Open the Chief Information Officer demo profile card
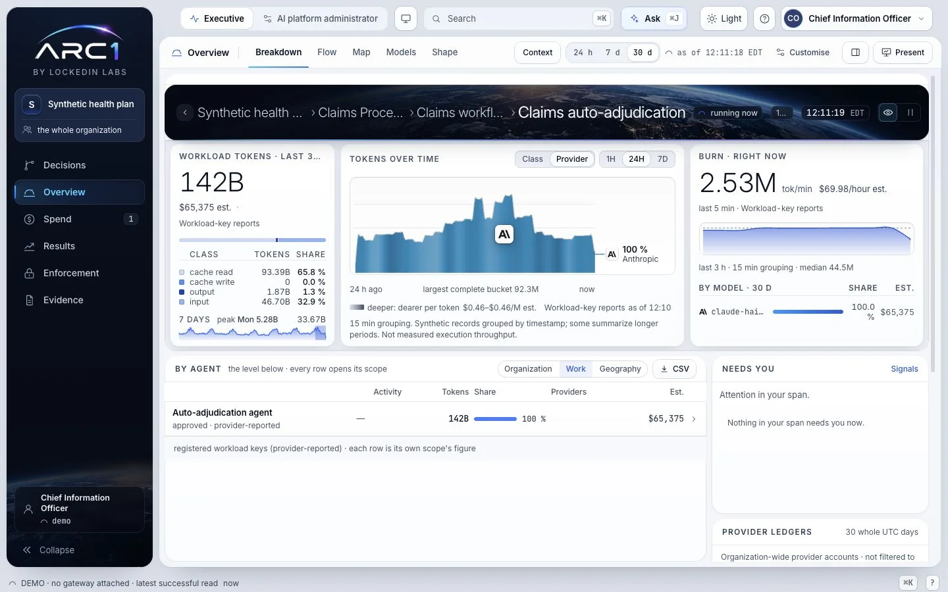The height and width of the screenshot is (592, 948). pyautogui.click(x=80, y=509)
